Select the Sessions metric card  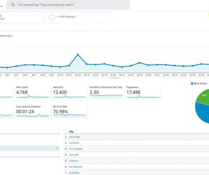(x=69, y=93)
